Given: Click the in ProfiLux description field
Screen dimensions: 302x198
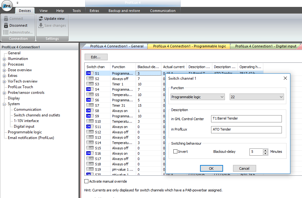Looking at the screenshot, I should tap(246, 130).
